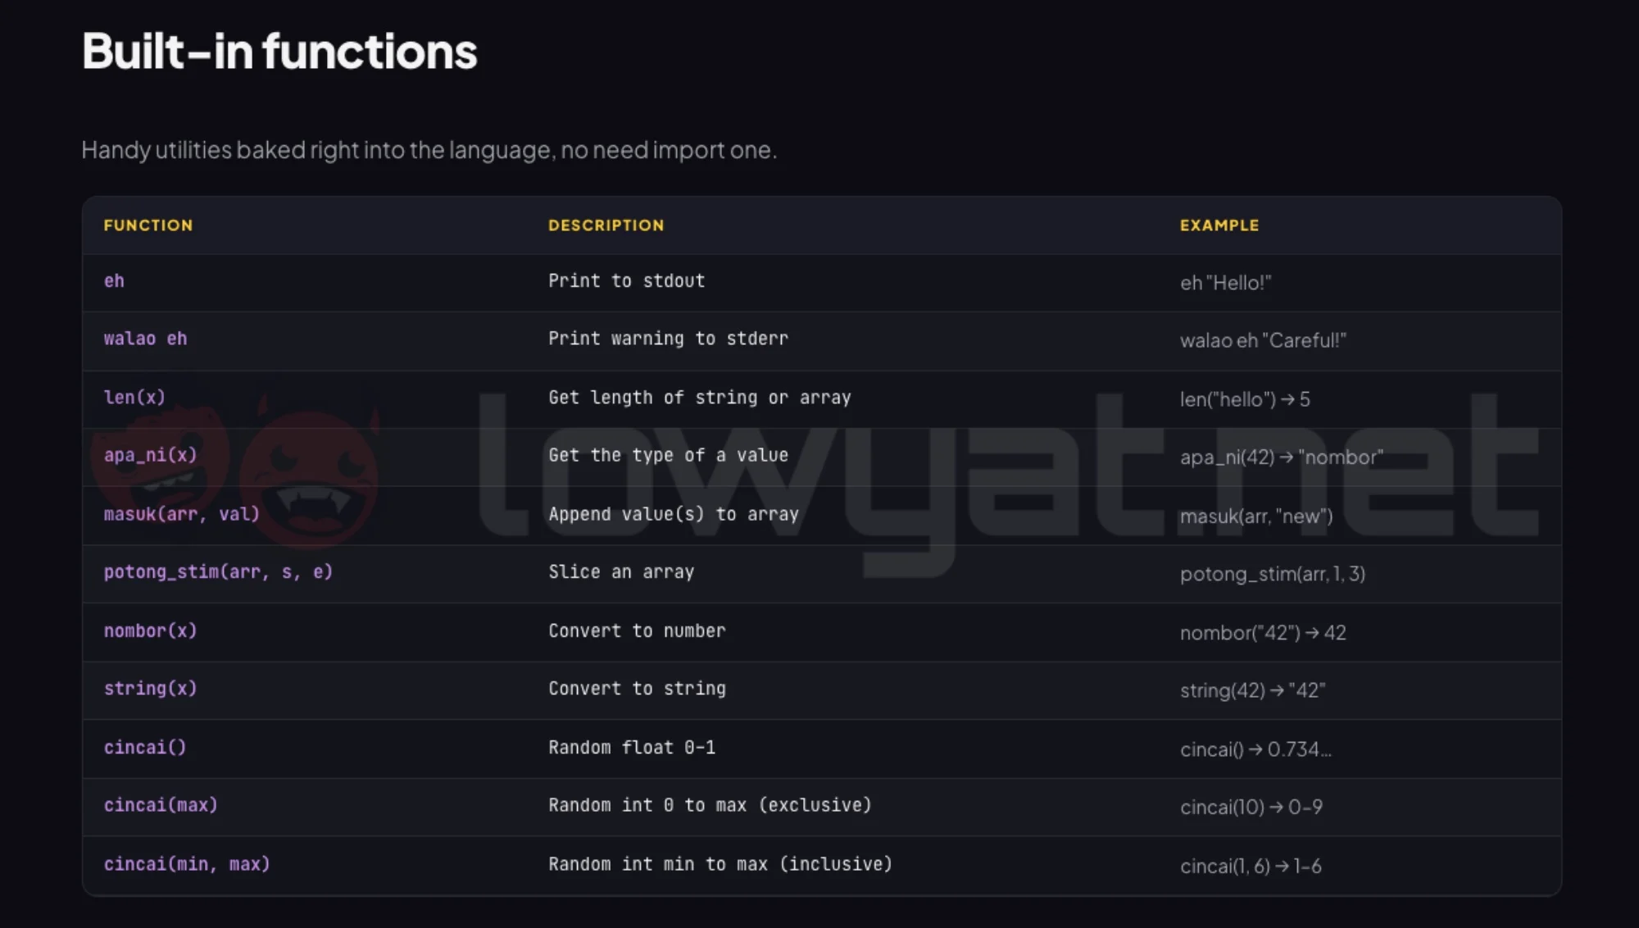1639x928 pixels.
Task: Click the cincai(max) function name
Action: [161, 805]
